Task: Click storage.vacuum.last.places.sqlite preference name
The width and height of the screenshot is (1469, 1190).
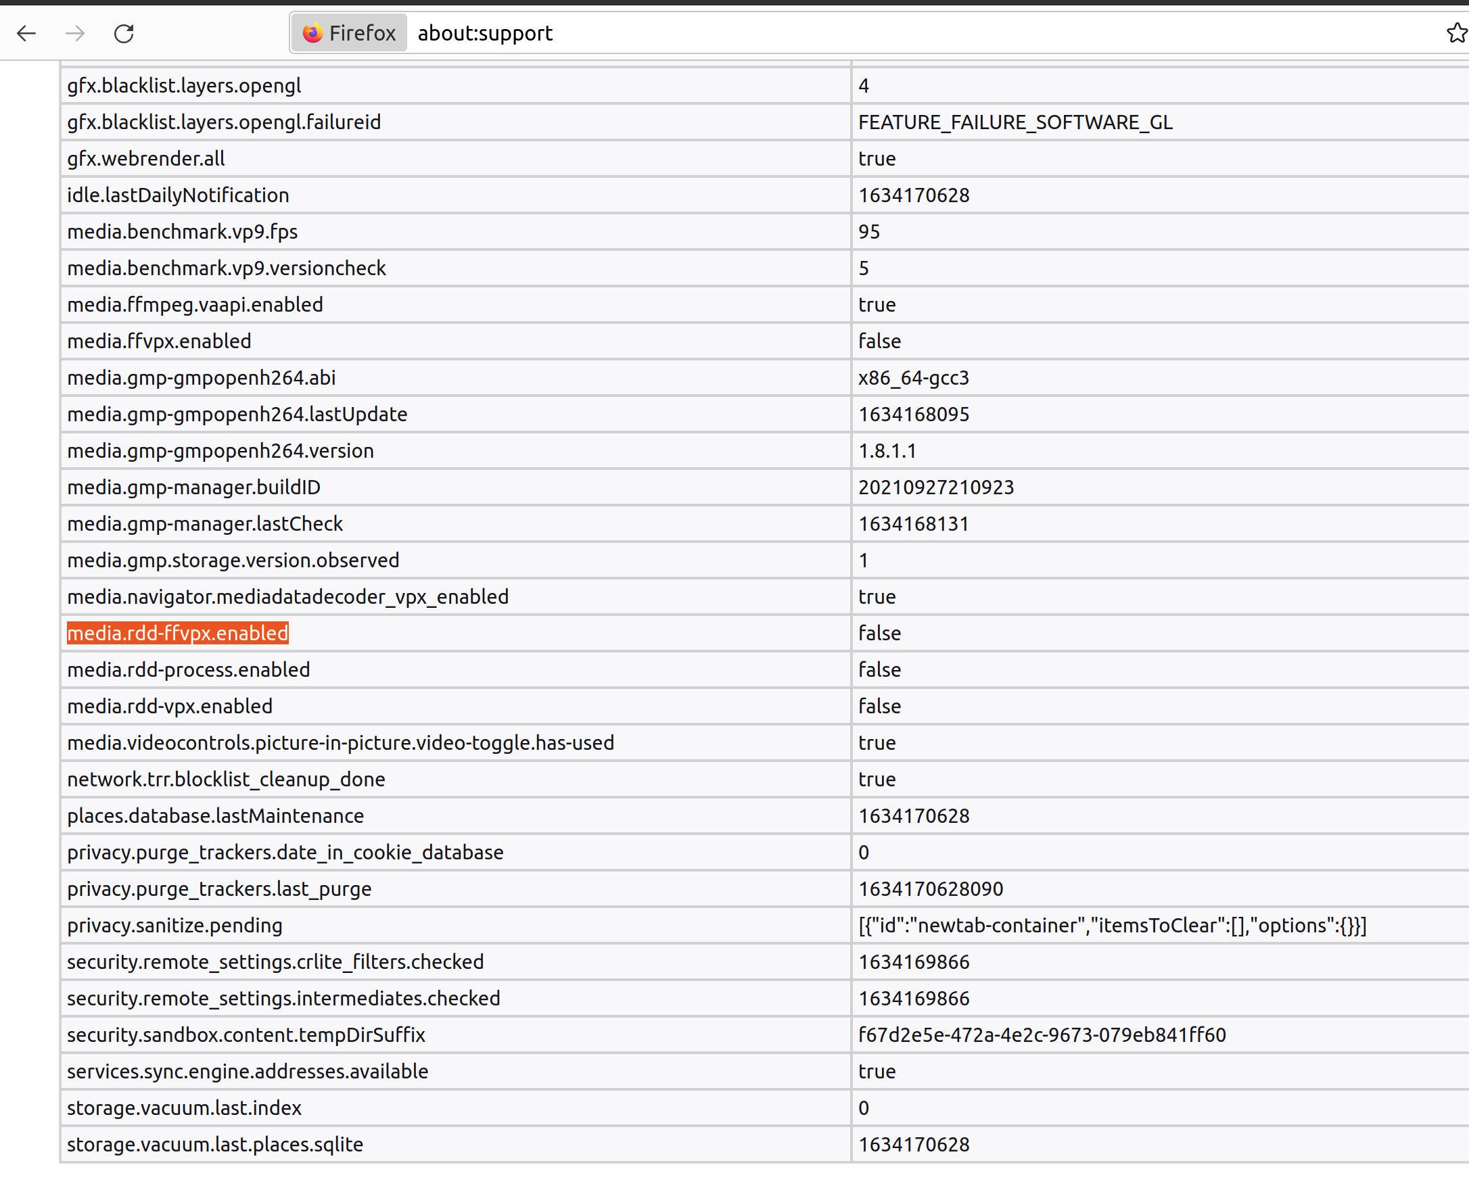Action: click(x=214, y=1144)
